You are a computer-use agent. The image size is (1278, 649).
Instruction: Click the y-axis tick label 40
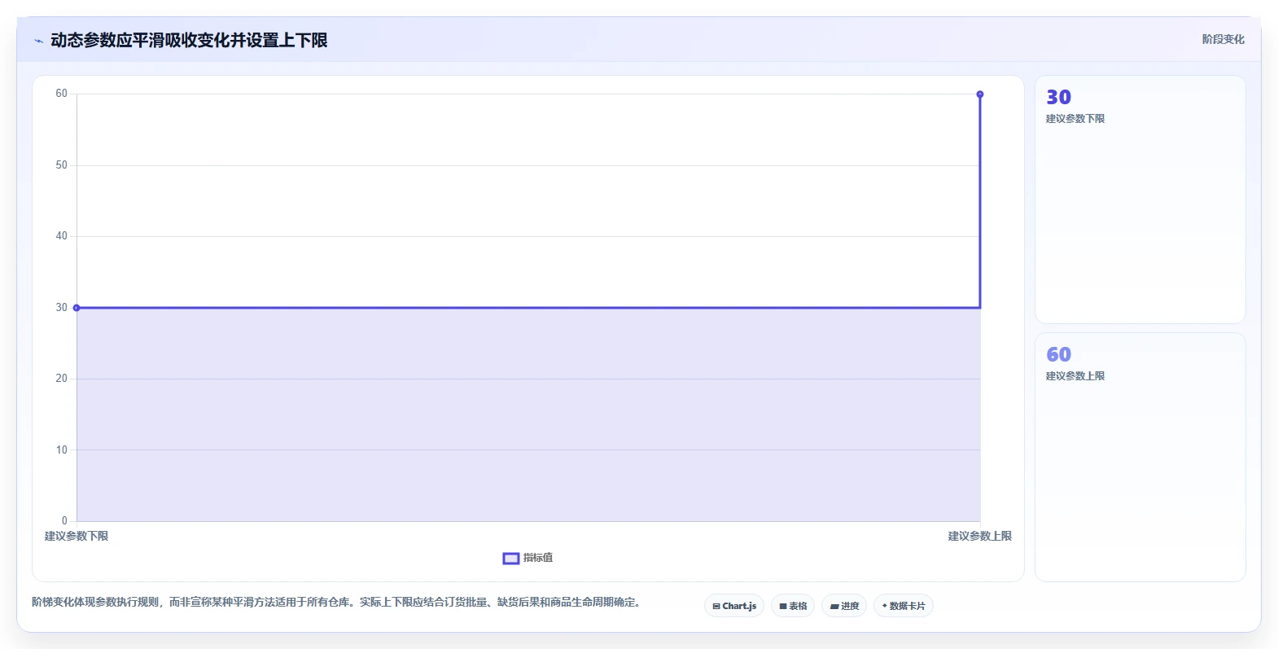coord(62,236)
